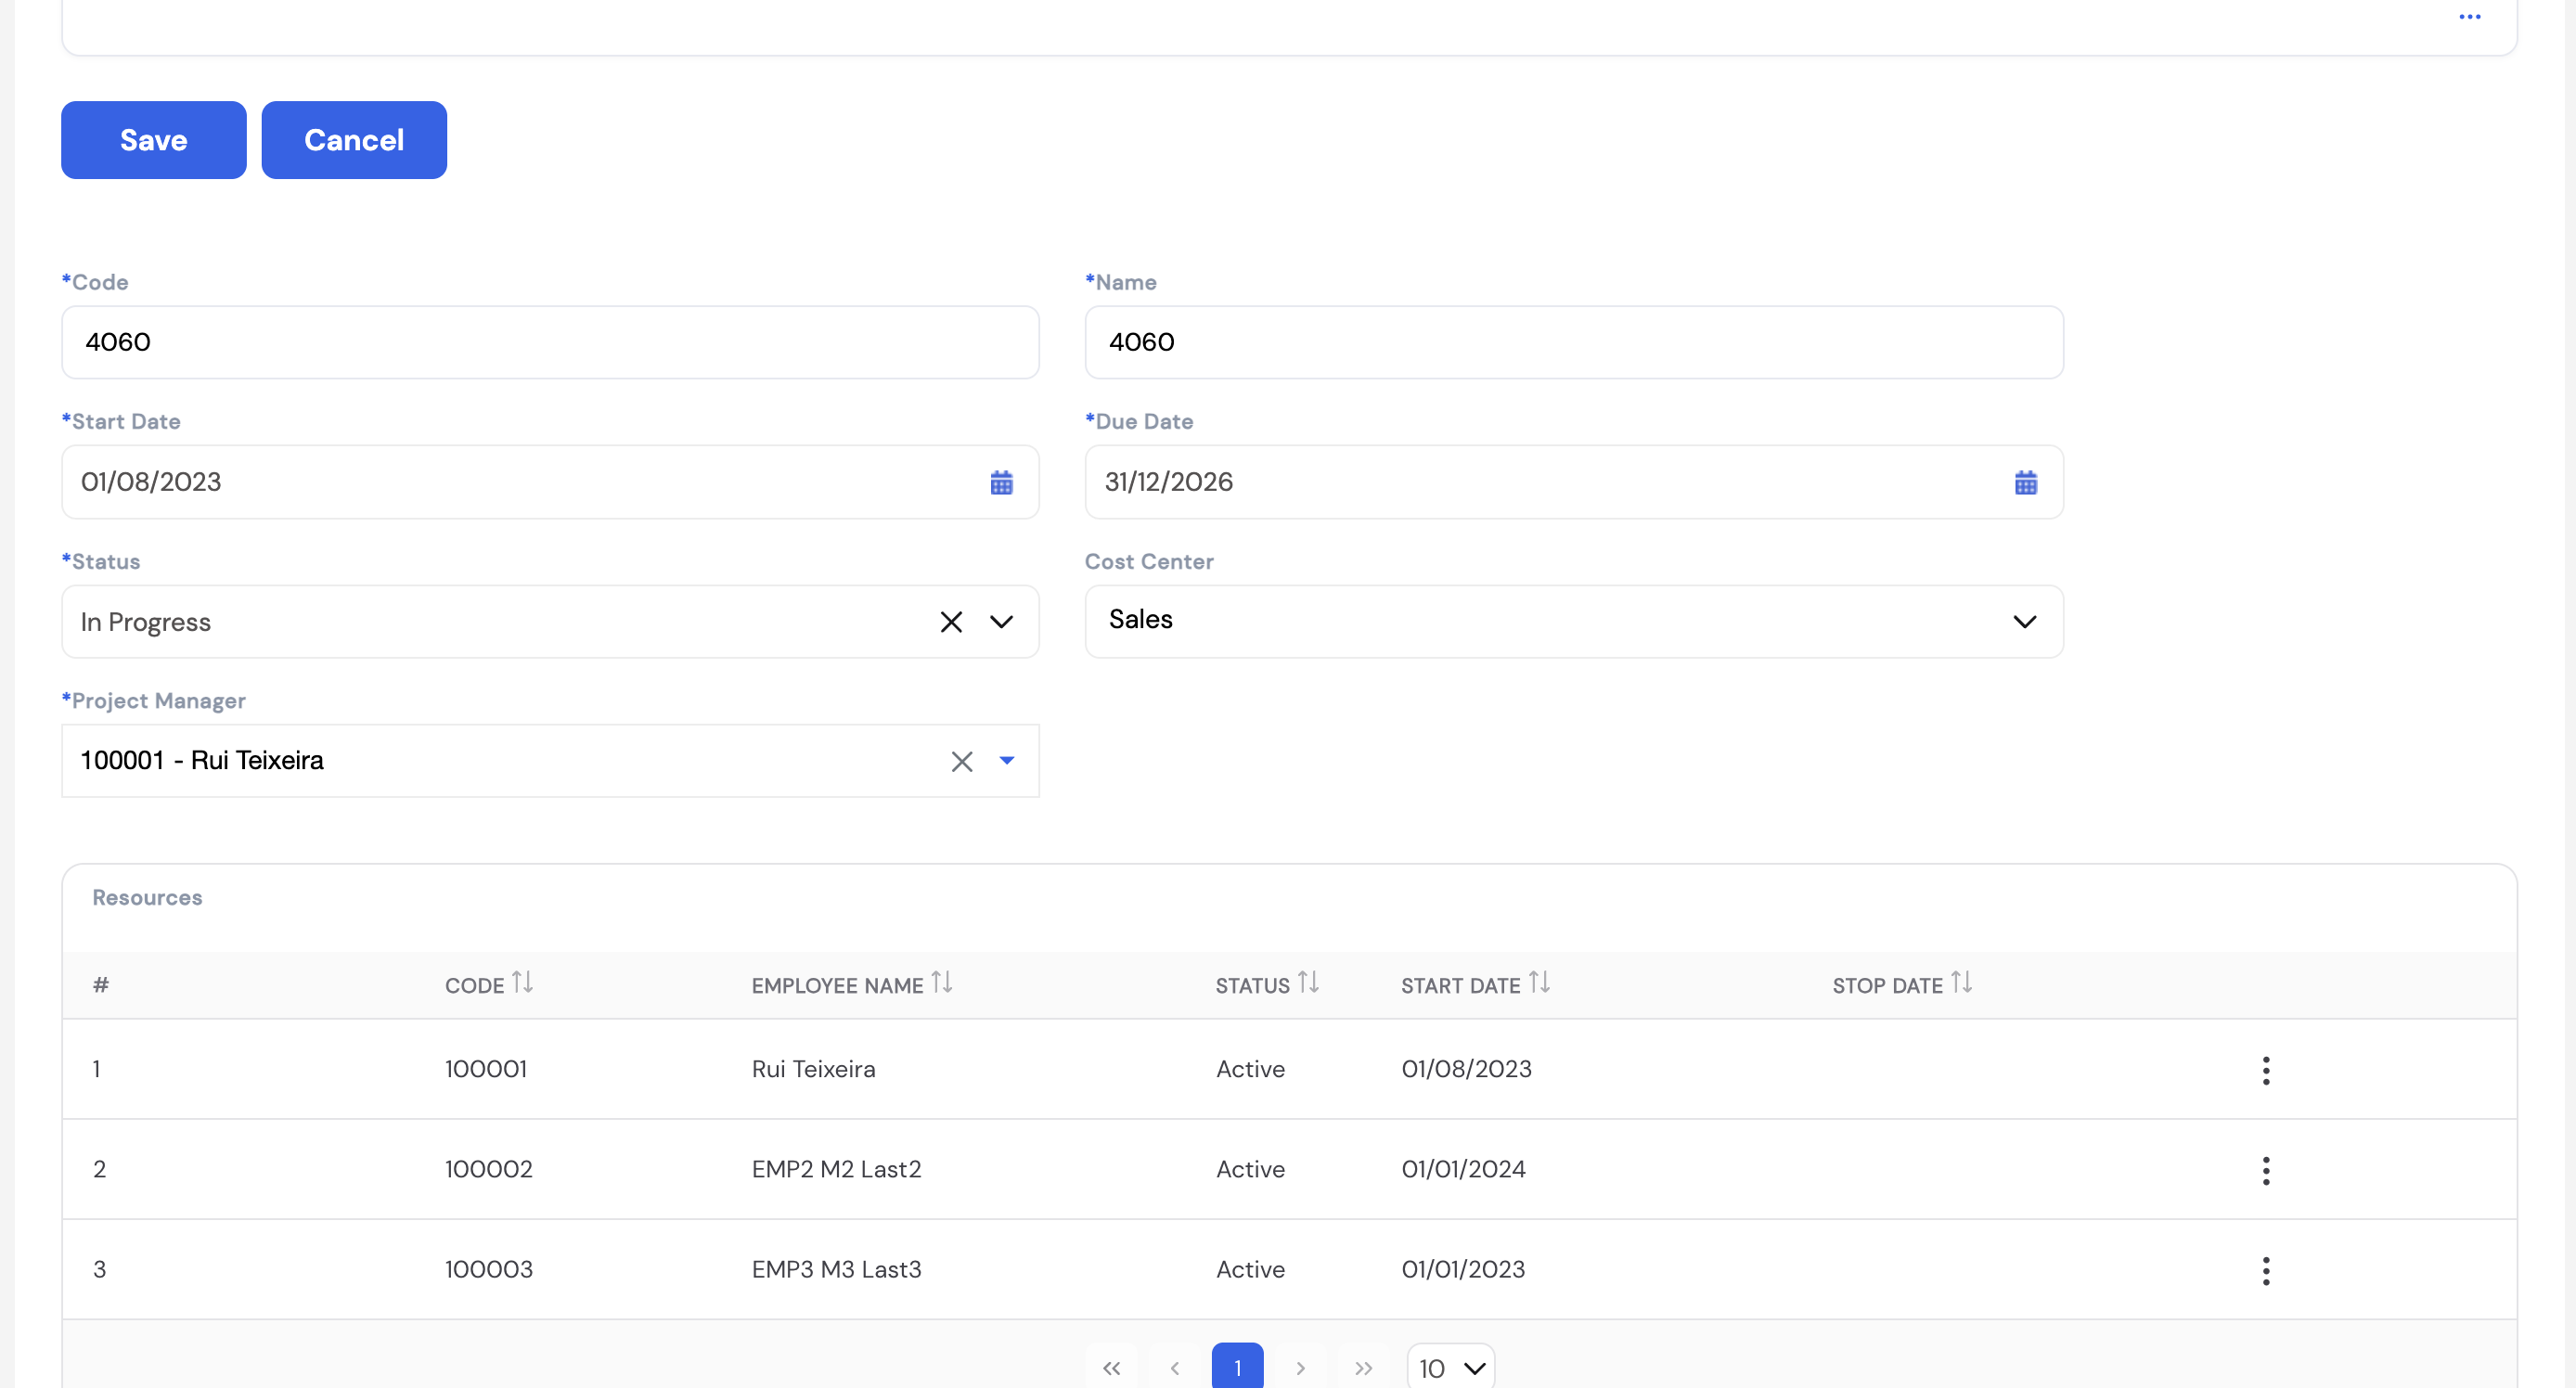Open the Cost Center Sales dropdown
This screenshot has width=2576, height=1388.
coord(1573,621)
